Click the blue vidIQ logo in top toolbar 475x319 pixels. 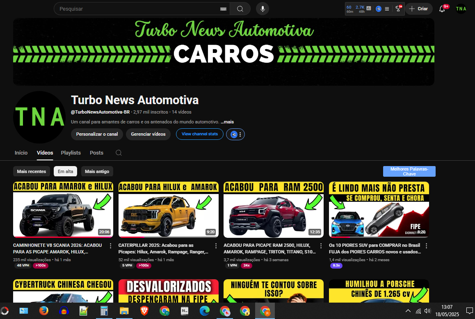[378, 9]
